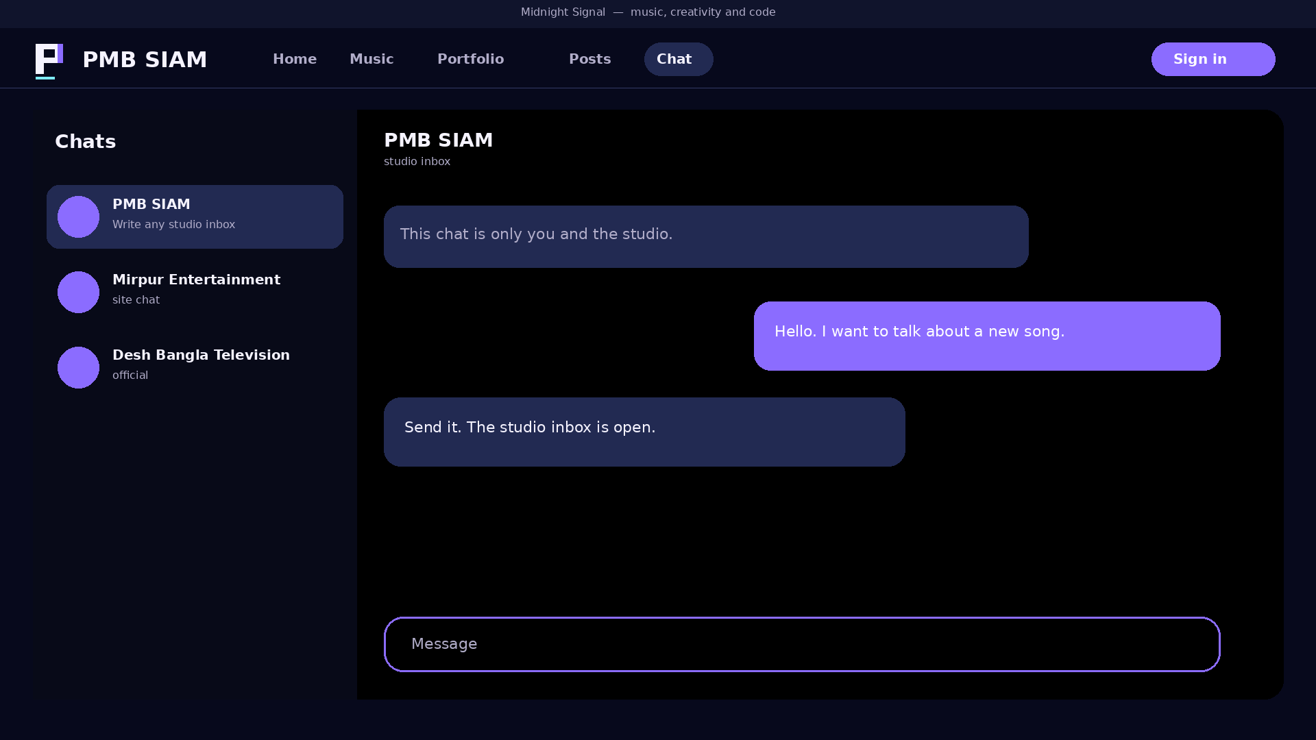Click the 'Midnight Signal' banner text
Viewport: 1316px width, 740px height.
(x=563, y=12)
